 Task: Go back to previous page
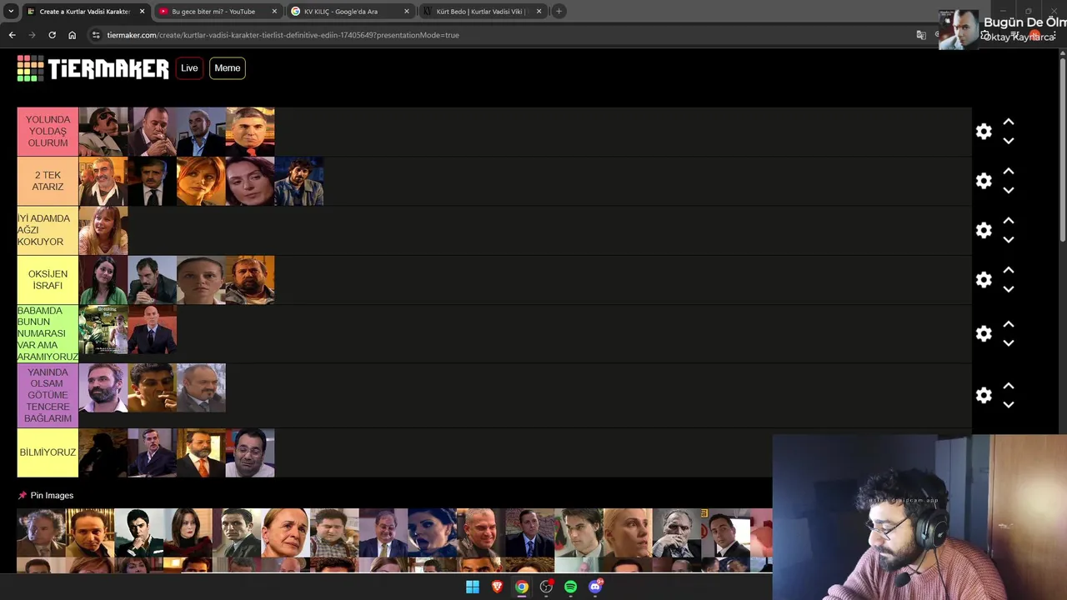click(x=12, y=35)
